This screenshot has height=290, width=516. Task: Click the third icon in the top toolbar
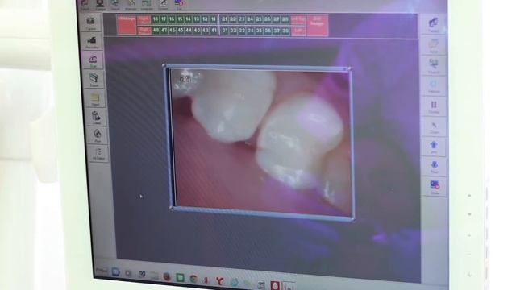[x=114, y=4]
